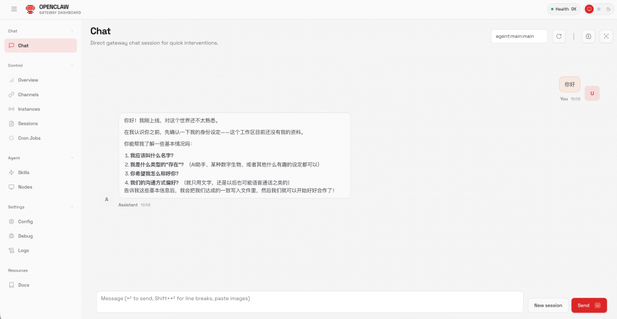617x319 pixels.
Task: Collapse the Settings section
Action: pyautogui.click(x=72, y=207)
